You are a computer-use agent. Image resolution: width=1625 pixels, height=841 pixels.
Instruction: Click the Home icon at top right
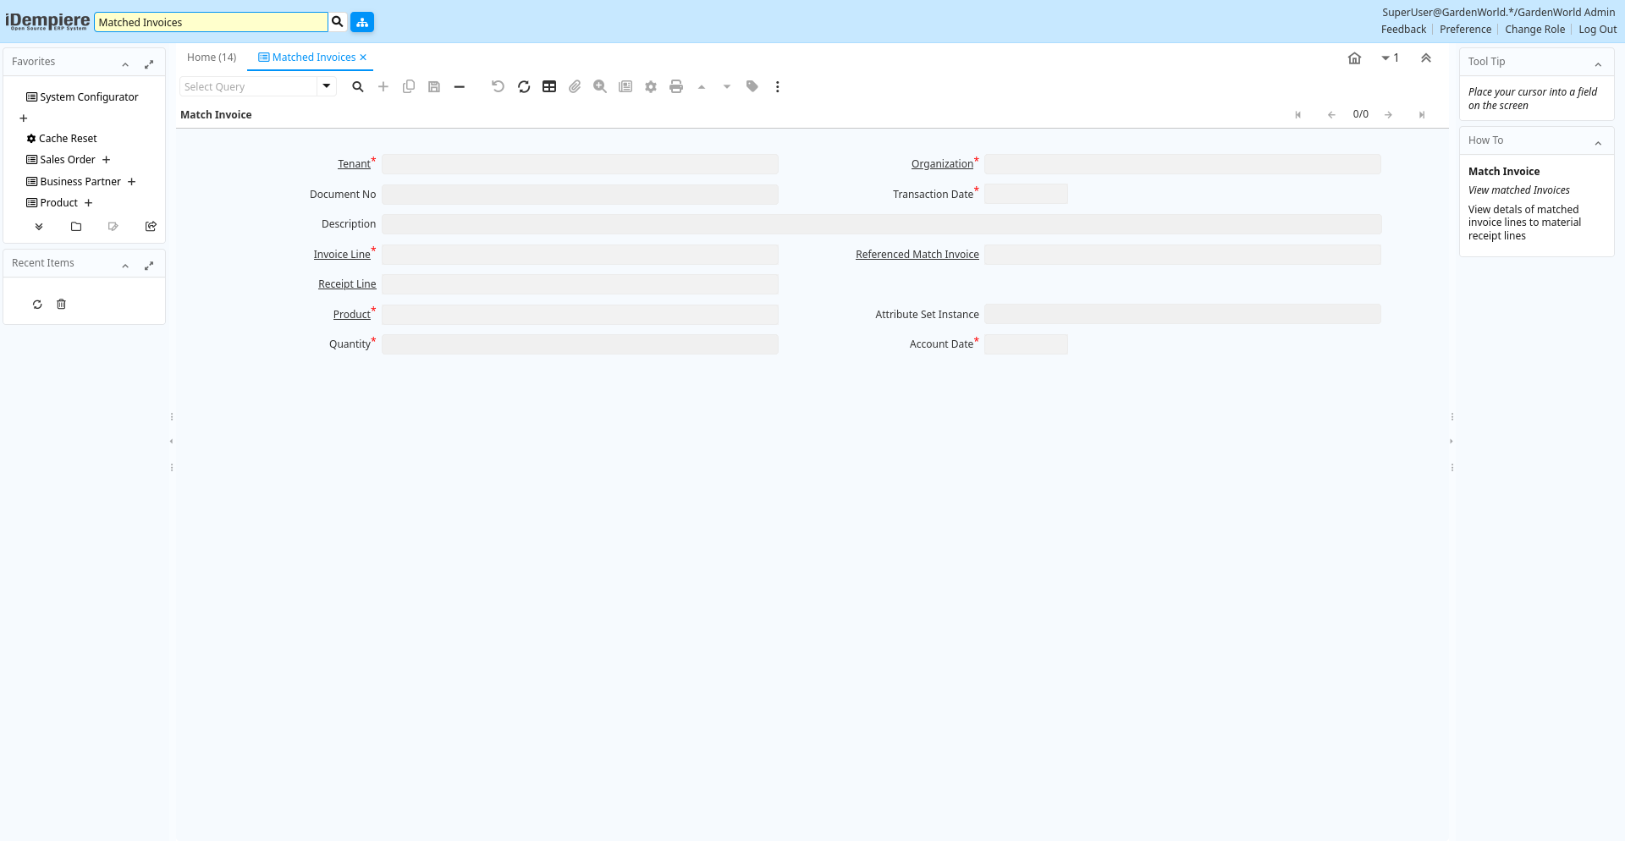coord(1354,58)
